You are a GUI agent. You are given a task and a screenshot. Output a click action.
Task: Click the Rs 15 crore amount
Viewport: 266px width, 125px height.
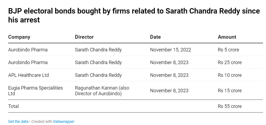point(230,91)
